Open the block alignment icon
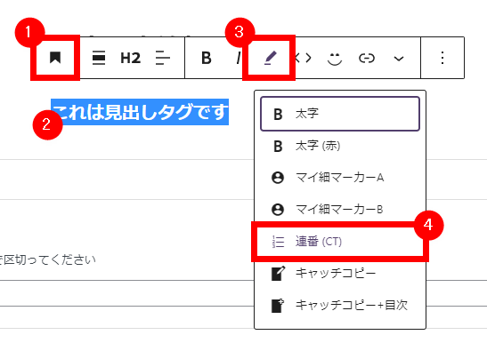This screenshot has height=359, width=487. pyautogui.click(x=99, y=58)
